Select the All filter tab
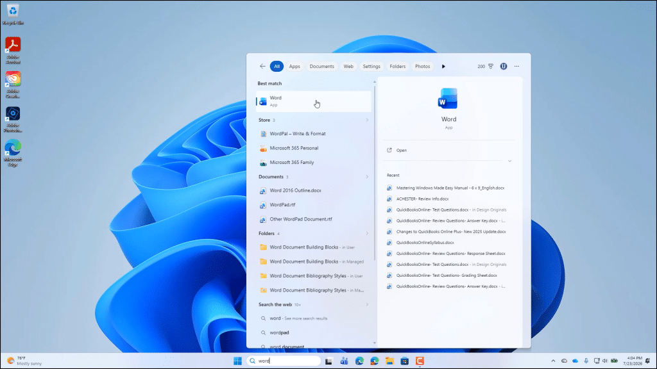The image size is (657, 369). (x=277, y=66)
